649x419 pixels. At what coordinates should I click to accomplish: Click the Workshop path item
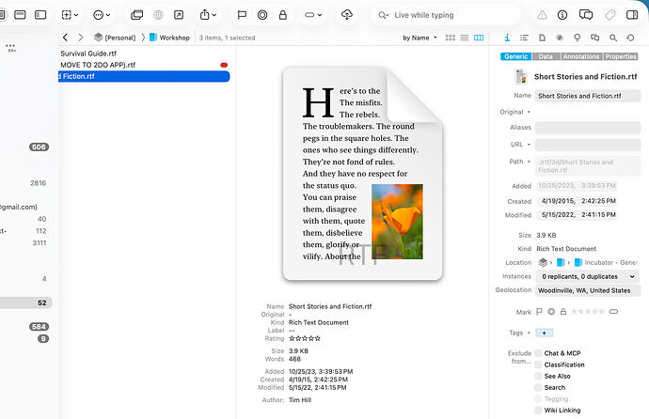169,38
